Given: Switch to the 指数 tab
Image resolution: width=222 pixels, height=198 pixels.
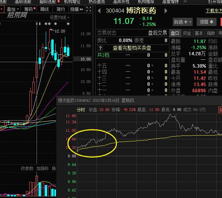Looking at the screenshot, I should (211, 33).
